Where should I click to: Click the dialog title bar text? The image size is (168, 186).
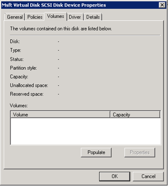[x=54, y=5]
